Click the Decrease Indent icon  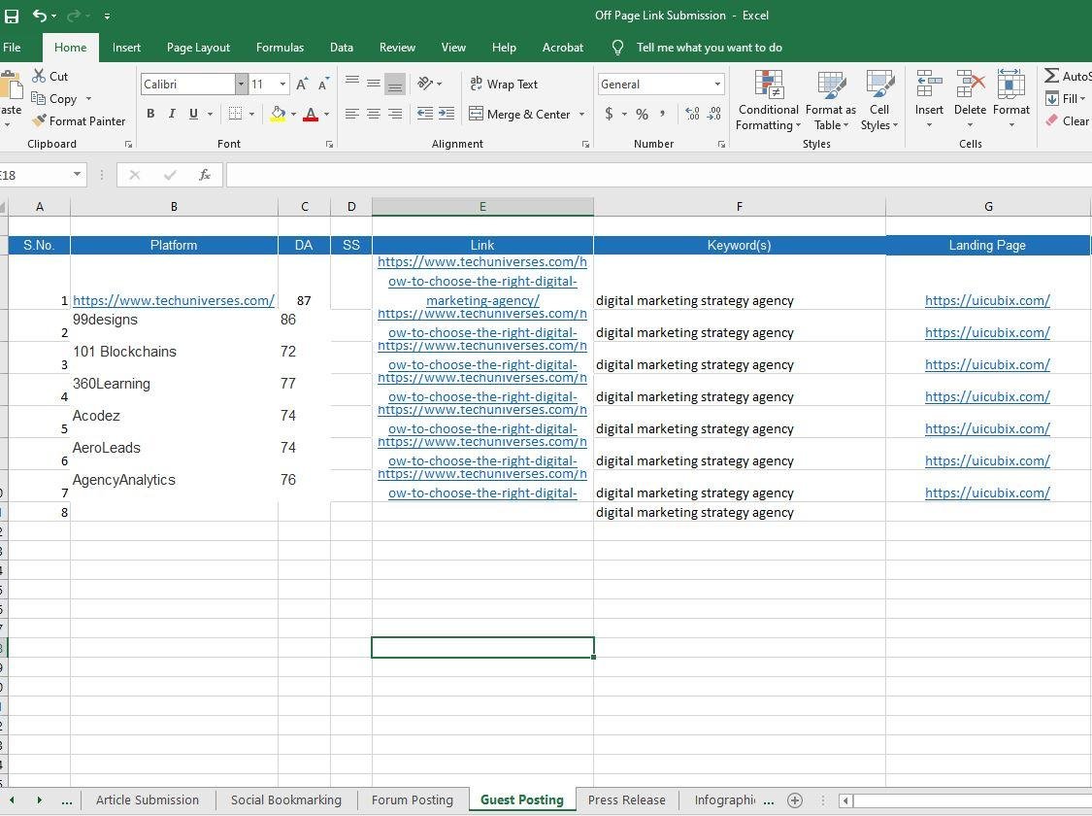click(424, 114)
